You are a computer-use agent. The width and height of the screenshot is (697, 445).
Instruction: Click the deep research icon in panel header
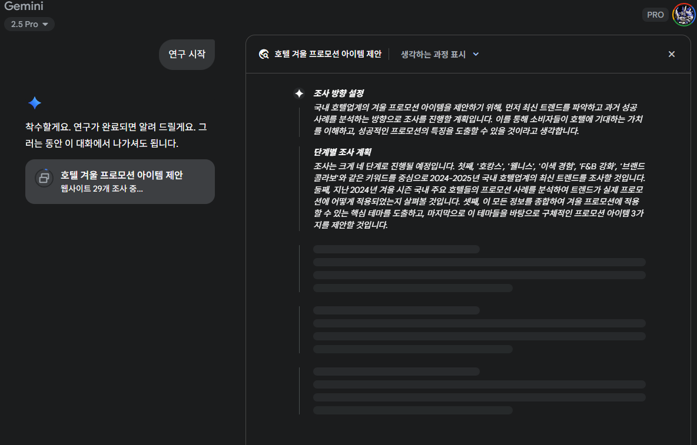[264, 54]
